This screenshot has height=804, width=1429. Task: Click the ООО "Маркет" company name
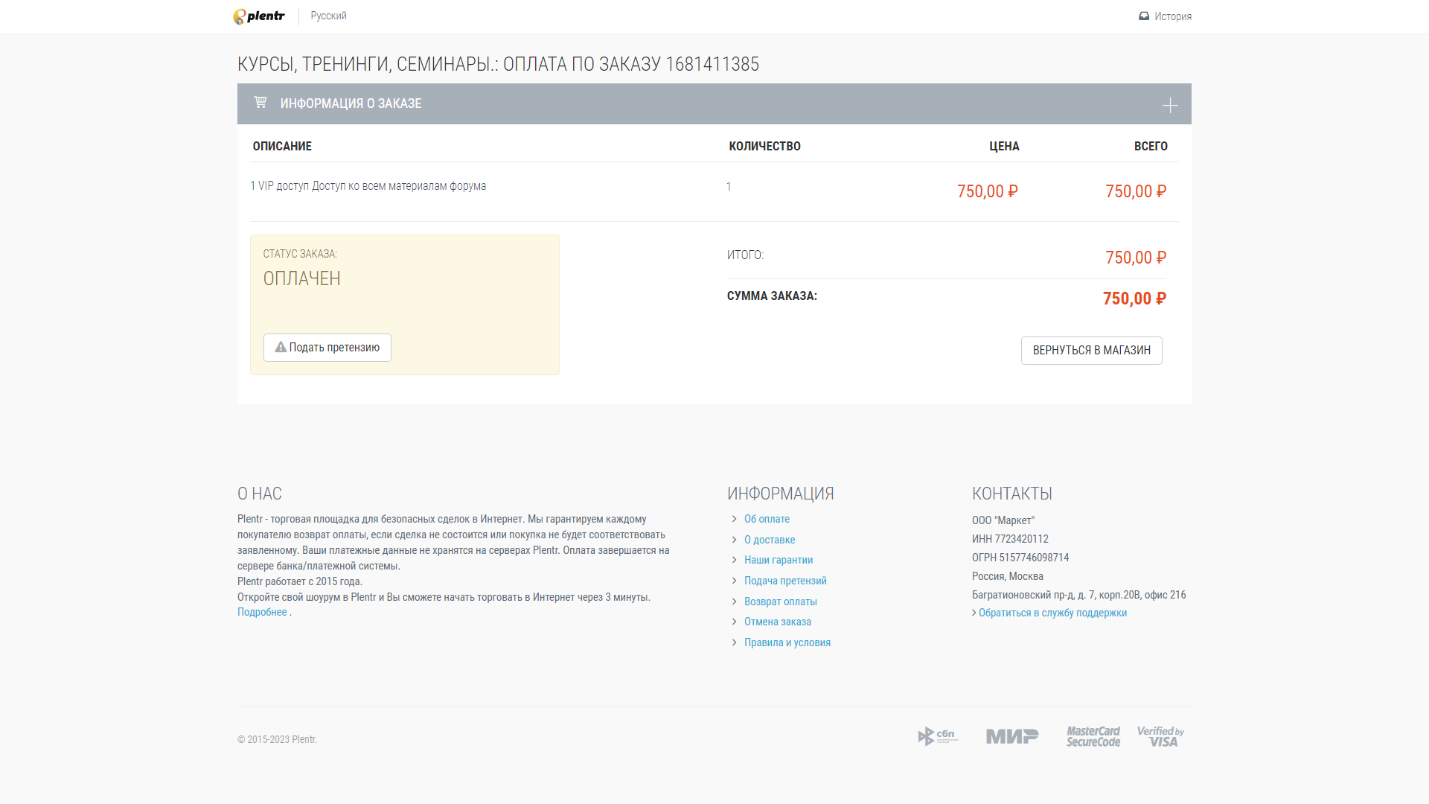coord(1003,520)
